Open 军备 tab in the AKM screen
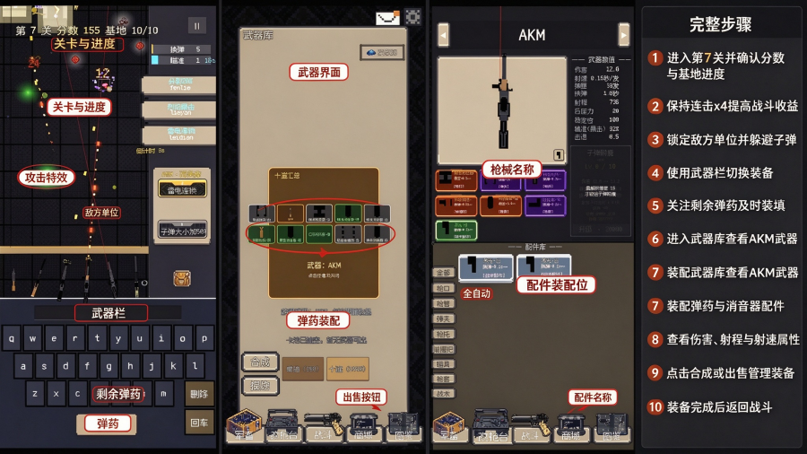The height and width of the screenshot is (454, 807). tap(449, 426)
